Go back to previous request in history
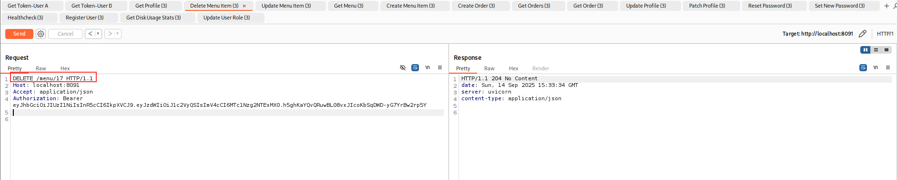Viewport: 897px width, 180px height. pyautogui.click(x=90, y=34)
